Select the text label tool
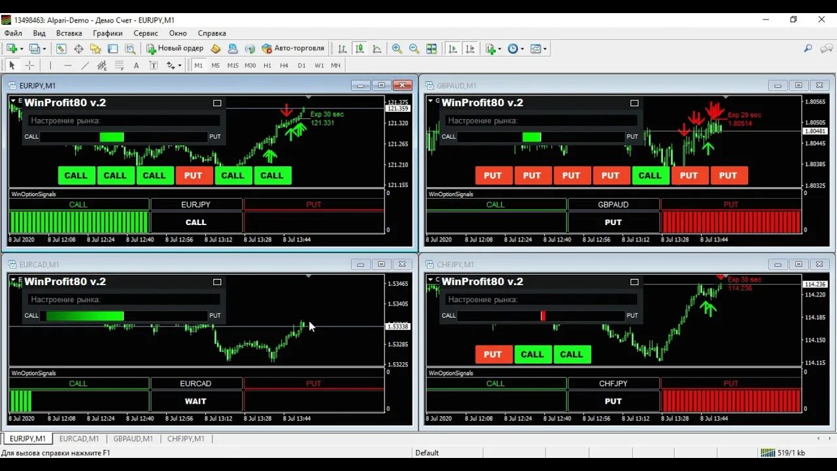The height and width of the screenshot is (471, 837). [154, 65]
